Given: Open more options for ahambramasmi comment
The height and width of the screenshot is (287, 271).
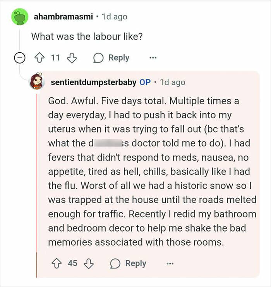Looking at the screenshot, I should [153, 58].
